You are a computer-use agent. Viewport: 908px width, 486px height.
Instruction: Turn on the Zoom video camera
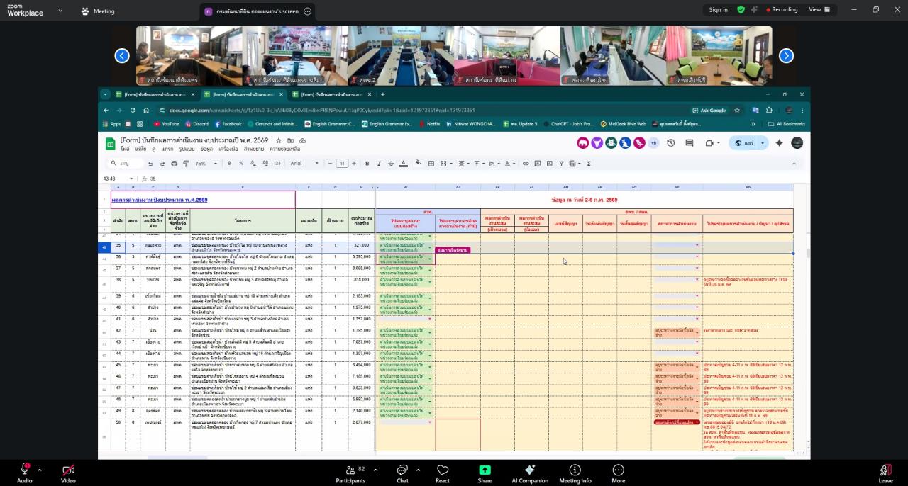click(68, 473)
